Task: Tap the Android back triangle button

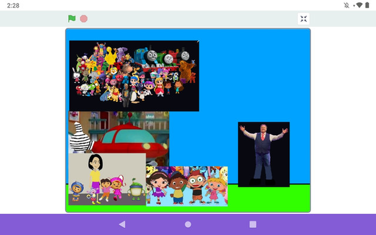Action: (x=122, y=224)
